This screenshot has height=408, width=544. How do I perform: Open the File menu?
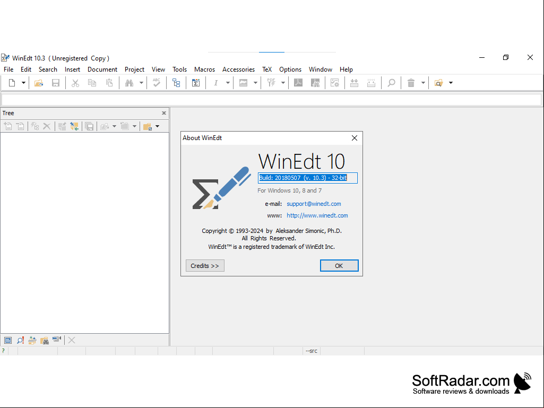tap(8, 70)
